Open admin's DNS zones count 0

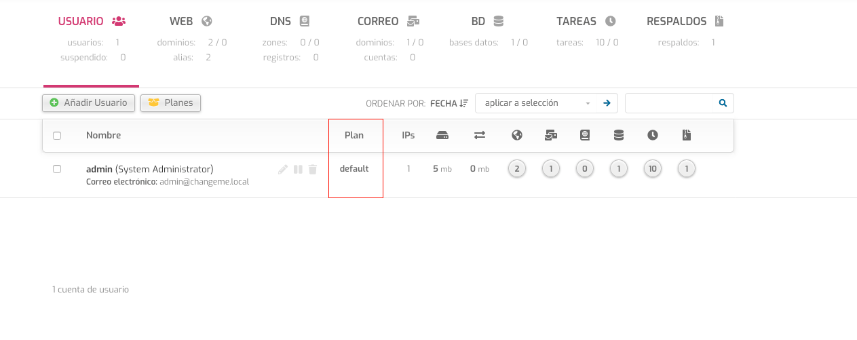pyautogui.click(x=585, y=169)
